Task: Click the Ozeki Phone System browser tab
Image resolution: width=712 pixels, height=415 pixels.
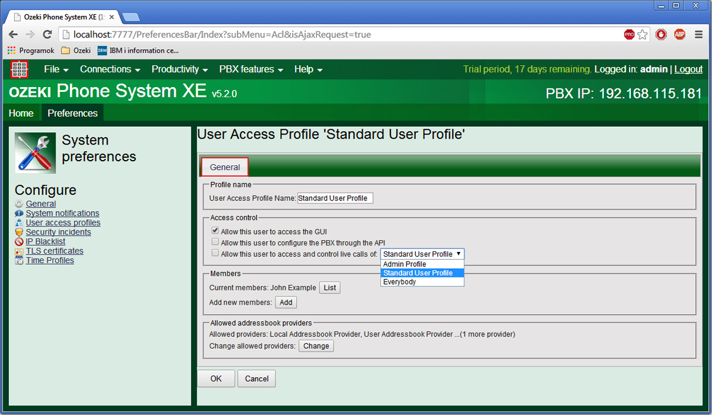Action: (63, 17)
